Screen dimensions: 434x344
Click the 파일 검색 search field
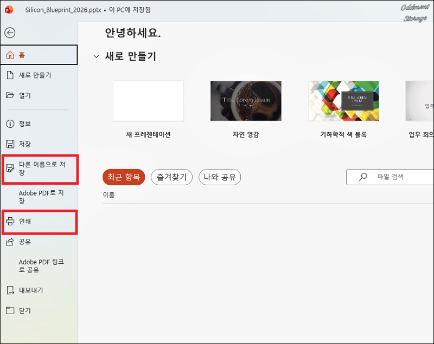[x=390, y=177]
